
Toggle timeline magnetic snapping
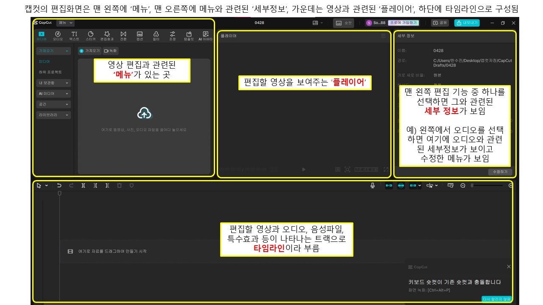click(401, 185)
